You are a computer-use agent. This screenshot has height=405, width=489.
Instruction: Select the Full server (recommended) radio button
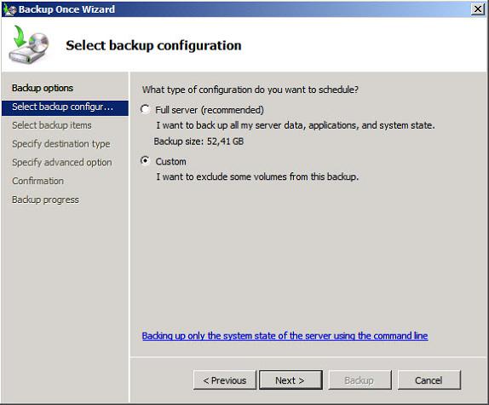pyautogui.click(x=145, y=109)
